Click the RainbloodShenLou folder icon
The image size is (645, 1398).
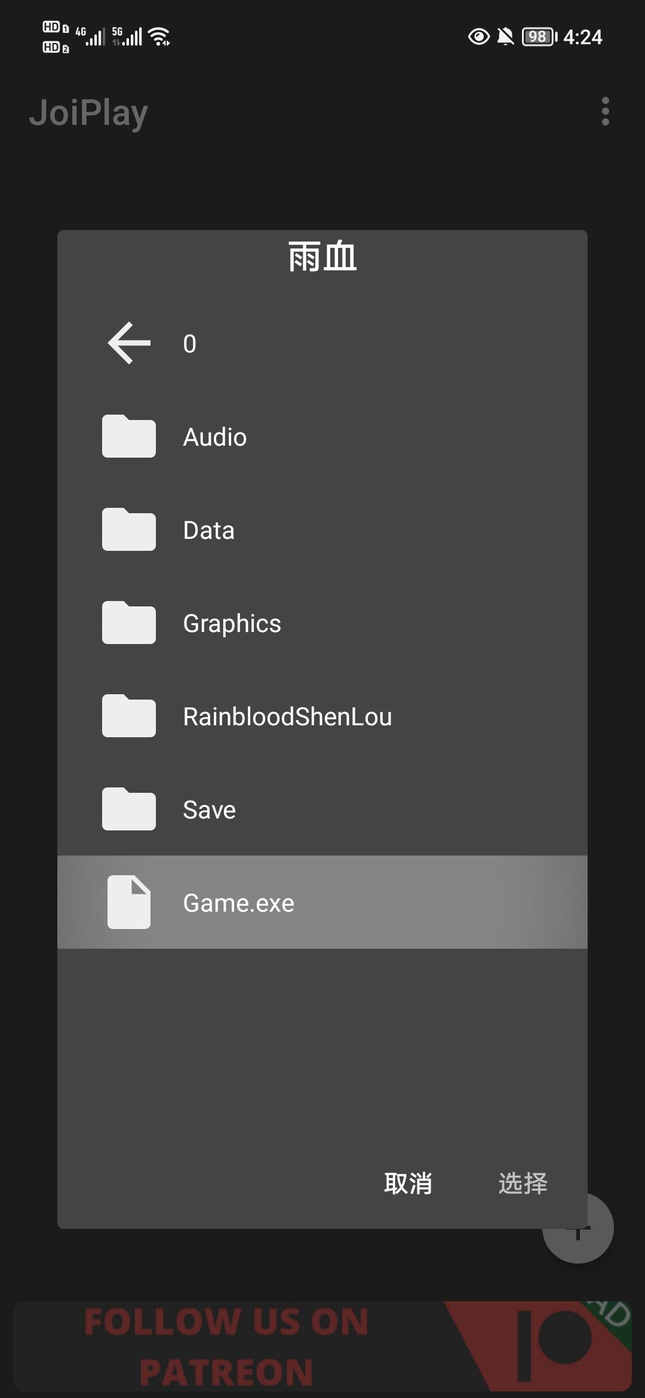tap(129, 716)
